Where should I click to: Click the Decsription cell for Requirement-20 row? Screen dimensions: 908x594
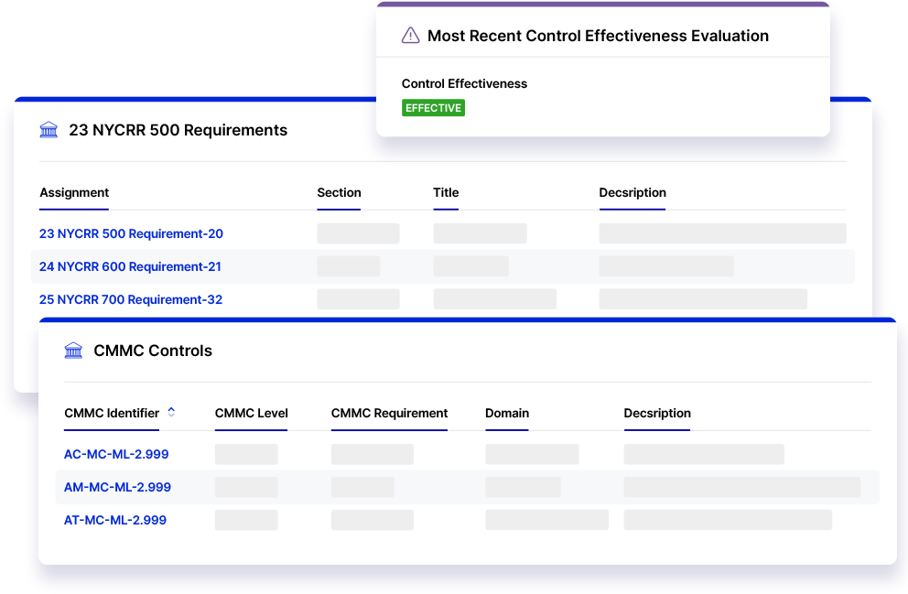coord(723,234)
